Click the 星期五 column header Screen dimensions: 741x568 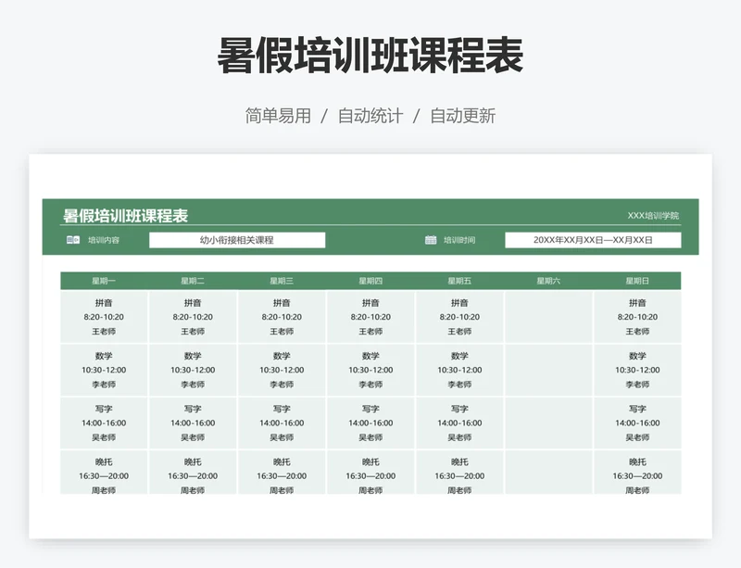[459, 281]
